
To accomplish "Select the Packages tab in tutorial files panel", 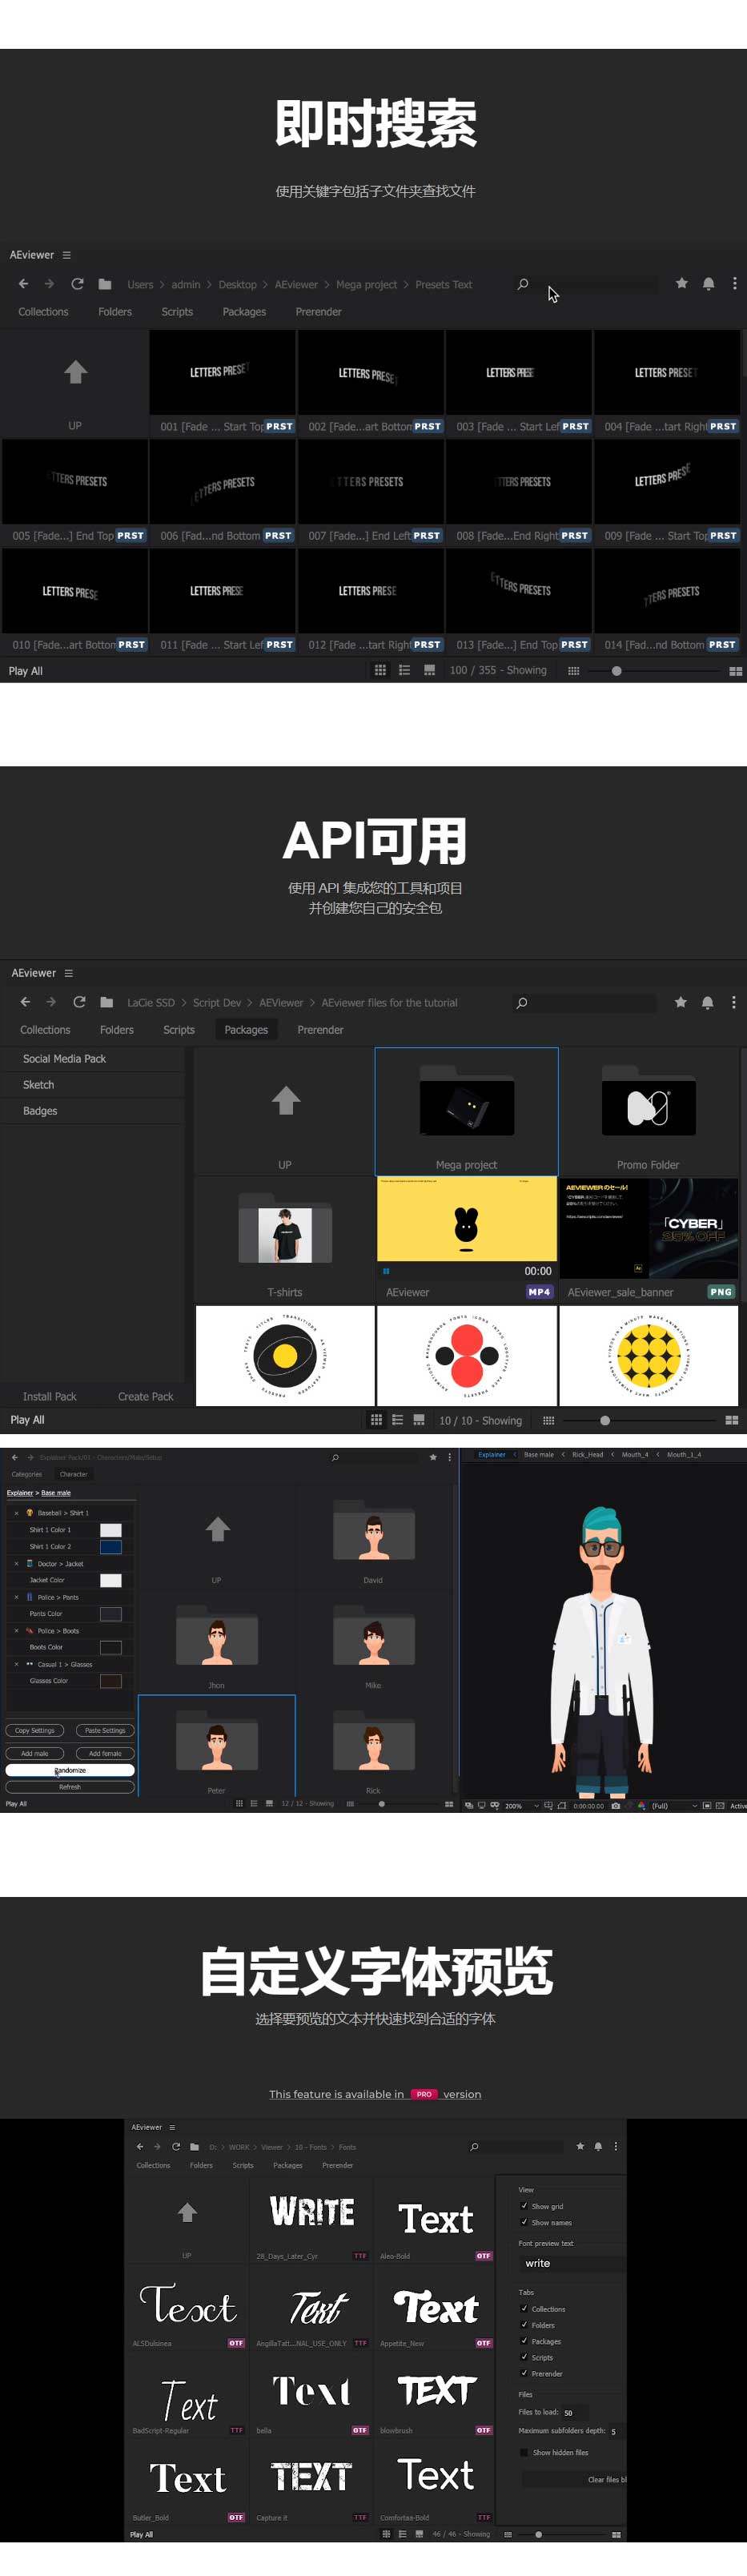I will (246, 1030).
